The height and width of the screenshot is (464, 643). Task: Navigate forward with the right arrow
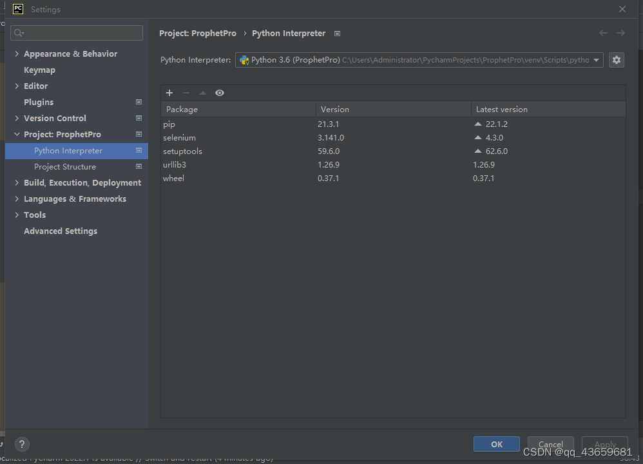[x=621, y=33]
